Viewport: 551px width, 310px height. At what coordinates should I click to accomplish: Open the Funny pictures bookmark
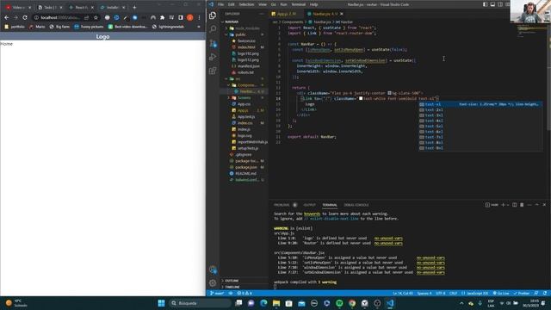(x=89, y=27)
